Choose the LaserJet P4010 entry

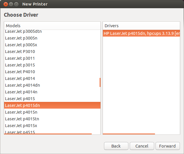52,72
